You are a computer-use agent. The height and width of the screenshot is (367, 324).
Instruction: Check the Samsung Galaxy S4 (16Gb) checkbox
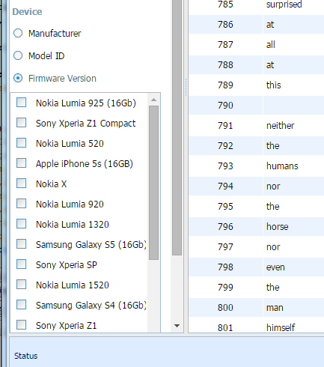coord(21,305)
